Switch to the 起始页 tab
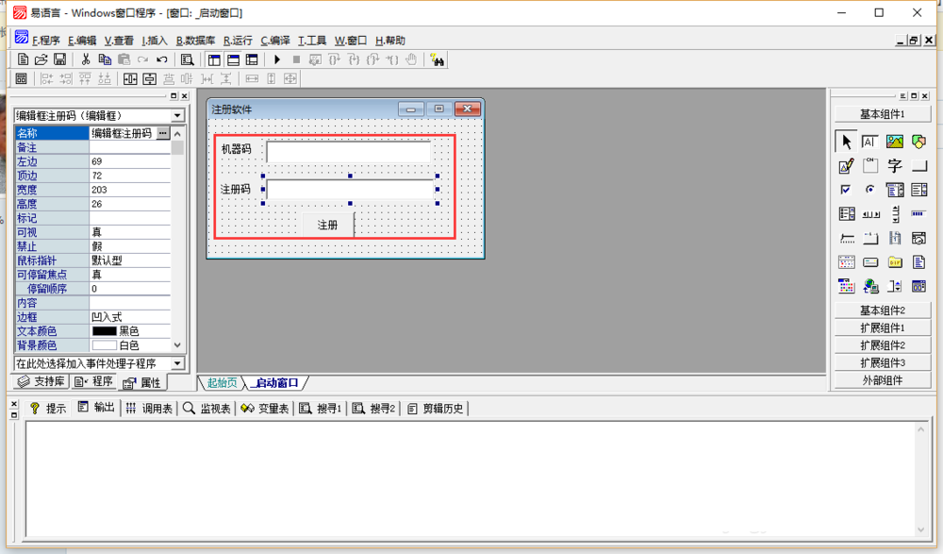This screenshot has width=943, height=554. 223,383
